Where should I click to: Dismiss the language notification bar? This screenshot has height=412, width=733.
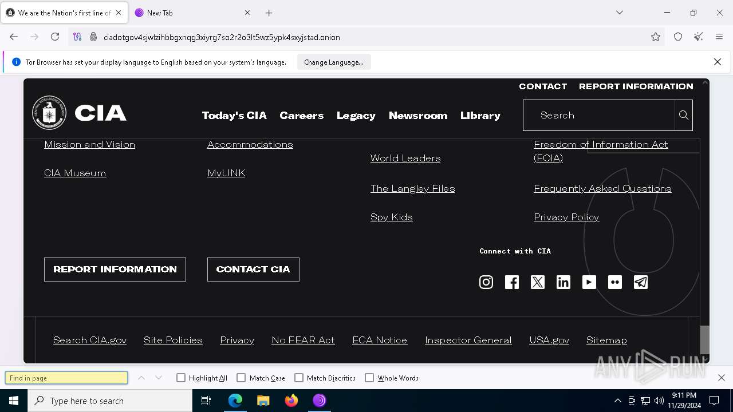pos(718,62)
